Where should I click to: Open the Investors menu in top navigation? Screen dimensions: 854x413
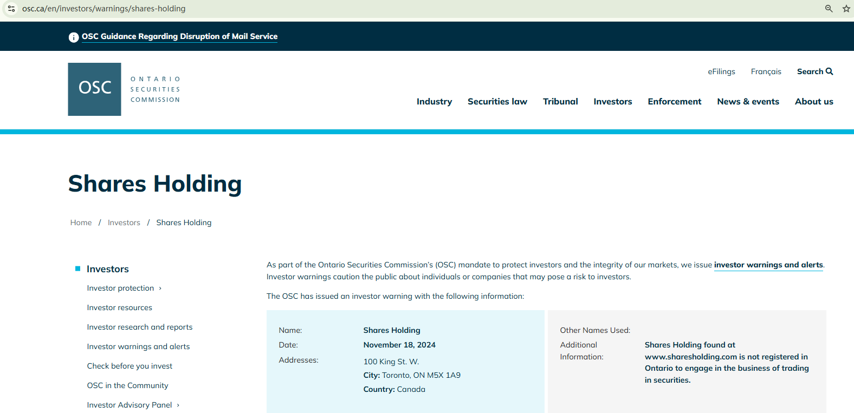pos(613,102)
